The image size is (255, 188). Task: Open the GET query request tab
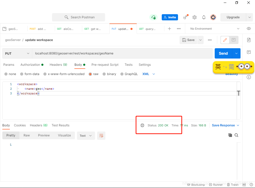tap(150, 29)
